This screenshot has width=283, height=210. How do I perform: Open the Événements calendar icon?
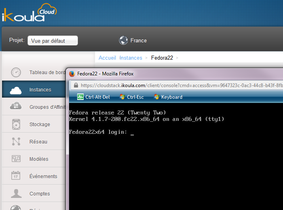click(x=16, y=176)
